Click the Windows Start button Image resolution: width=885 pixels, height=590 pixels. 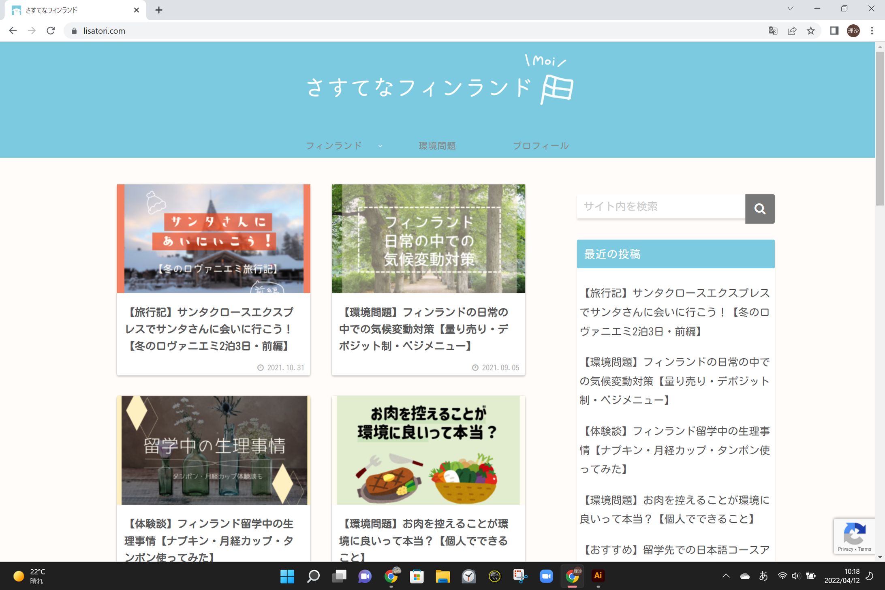click(287, 576)
